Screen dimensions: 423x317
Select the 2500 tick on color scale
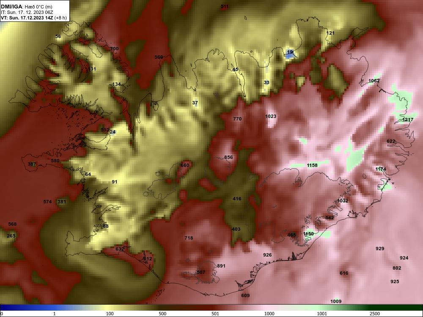click(375, 314)
